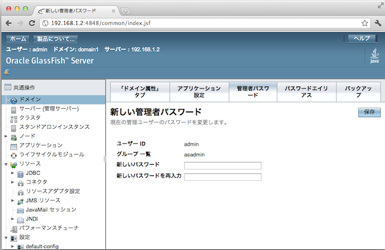Open パフォーマンスチューナ in the sidebar

click(x=48, y=228)
